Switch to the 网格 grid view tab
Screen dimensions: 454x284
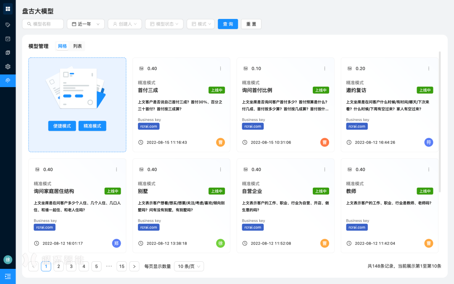tap(62, 46)
